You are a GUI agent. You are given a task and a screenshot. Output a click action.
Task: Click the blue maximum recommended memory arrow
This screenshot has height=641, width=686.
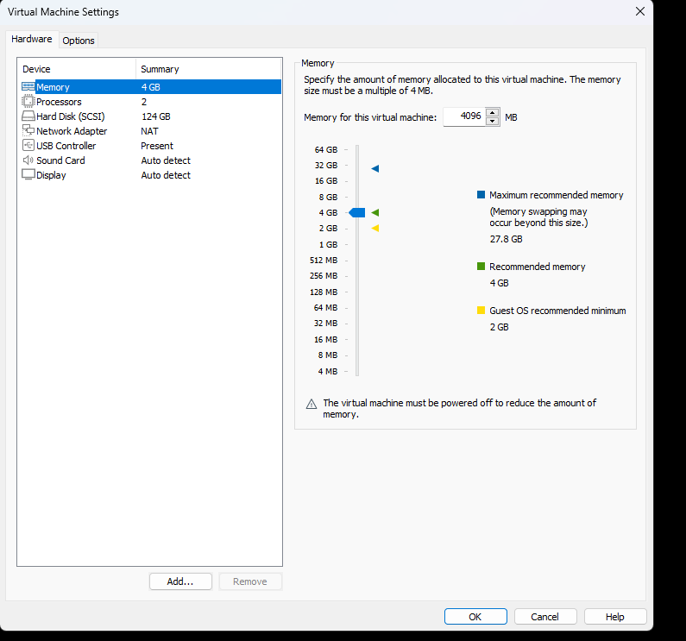tap(375, 169)
